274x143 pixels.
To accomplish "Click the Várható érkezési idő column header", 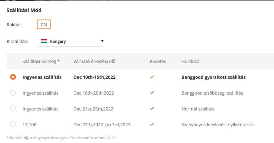I will pos(95,61).
